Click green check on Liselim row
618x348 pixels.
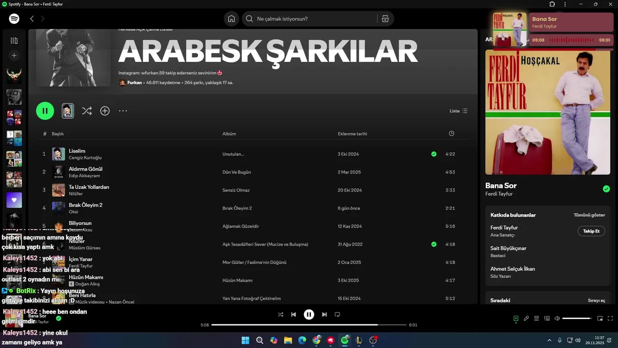click(434, 154)
